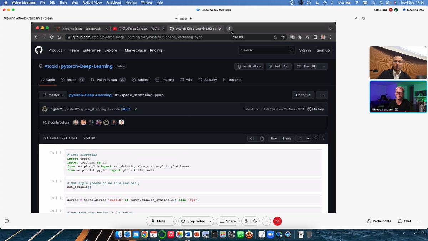Select Alfredo Canziani's video thumbnail
This screenshot has width=428, height=241.
398,96
